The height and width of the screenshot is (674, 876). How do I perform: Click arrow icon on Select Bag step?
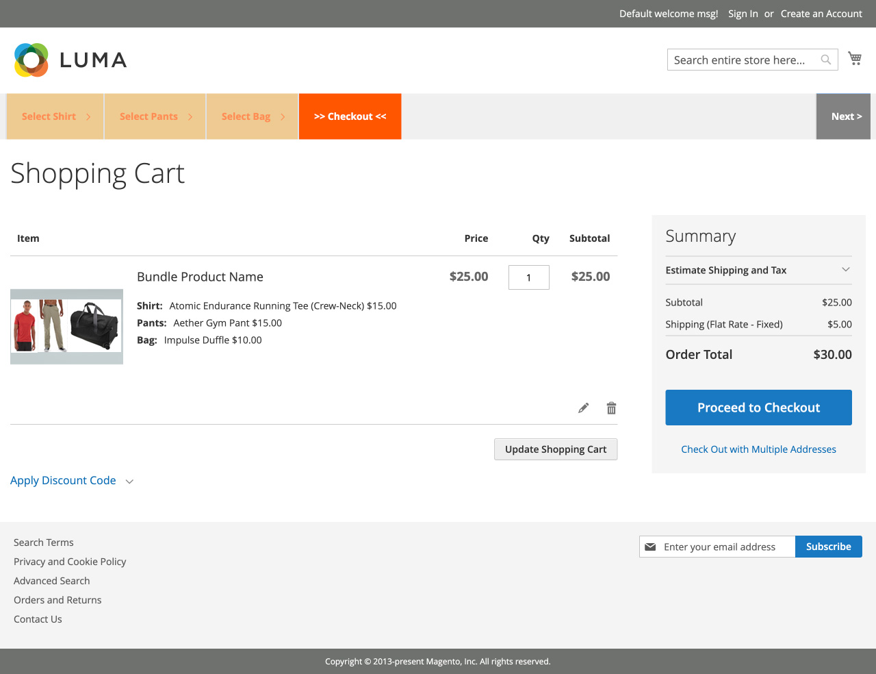pyautogui.click(x=283, y=116)
